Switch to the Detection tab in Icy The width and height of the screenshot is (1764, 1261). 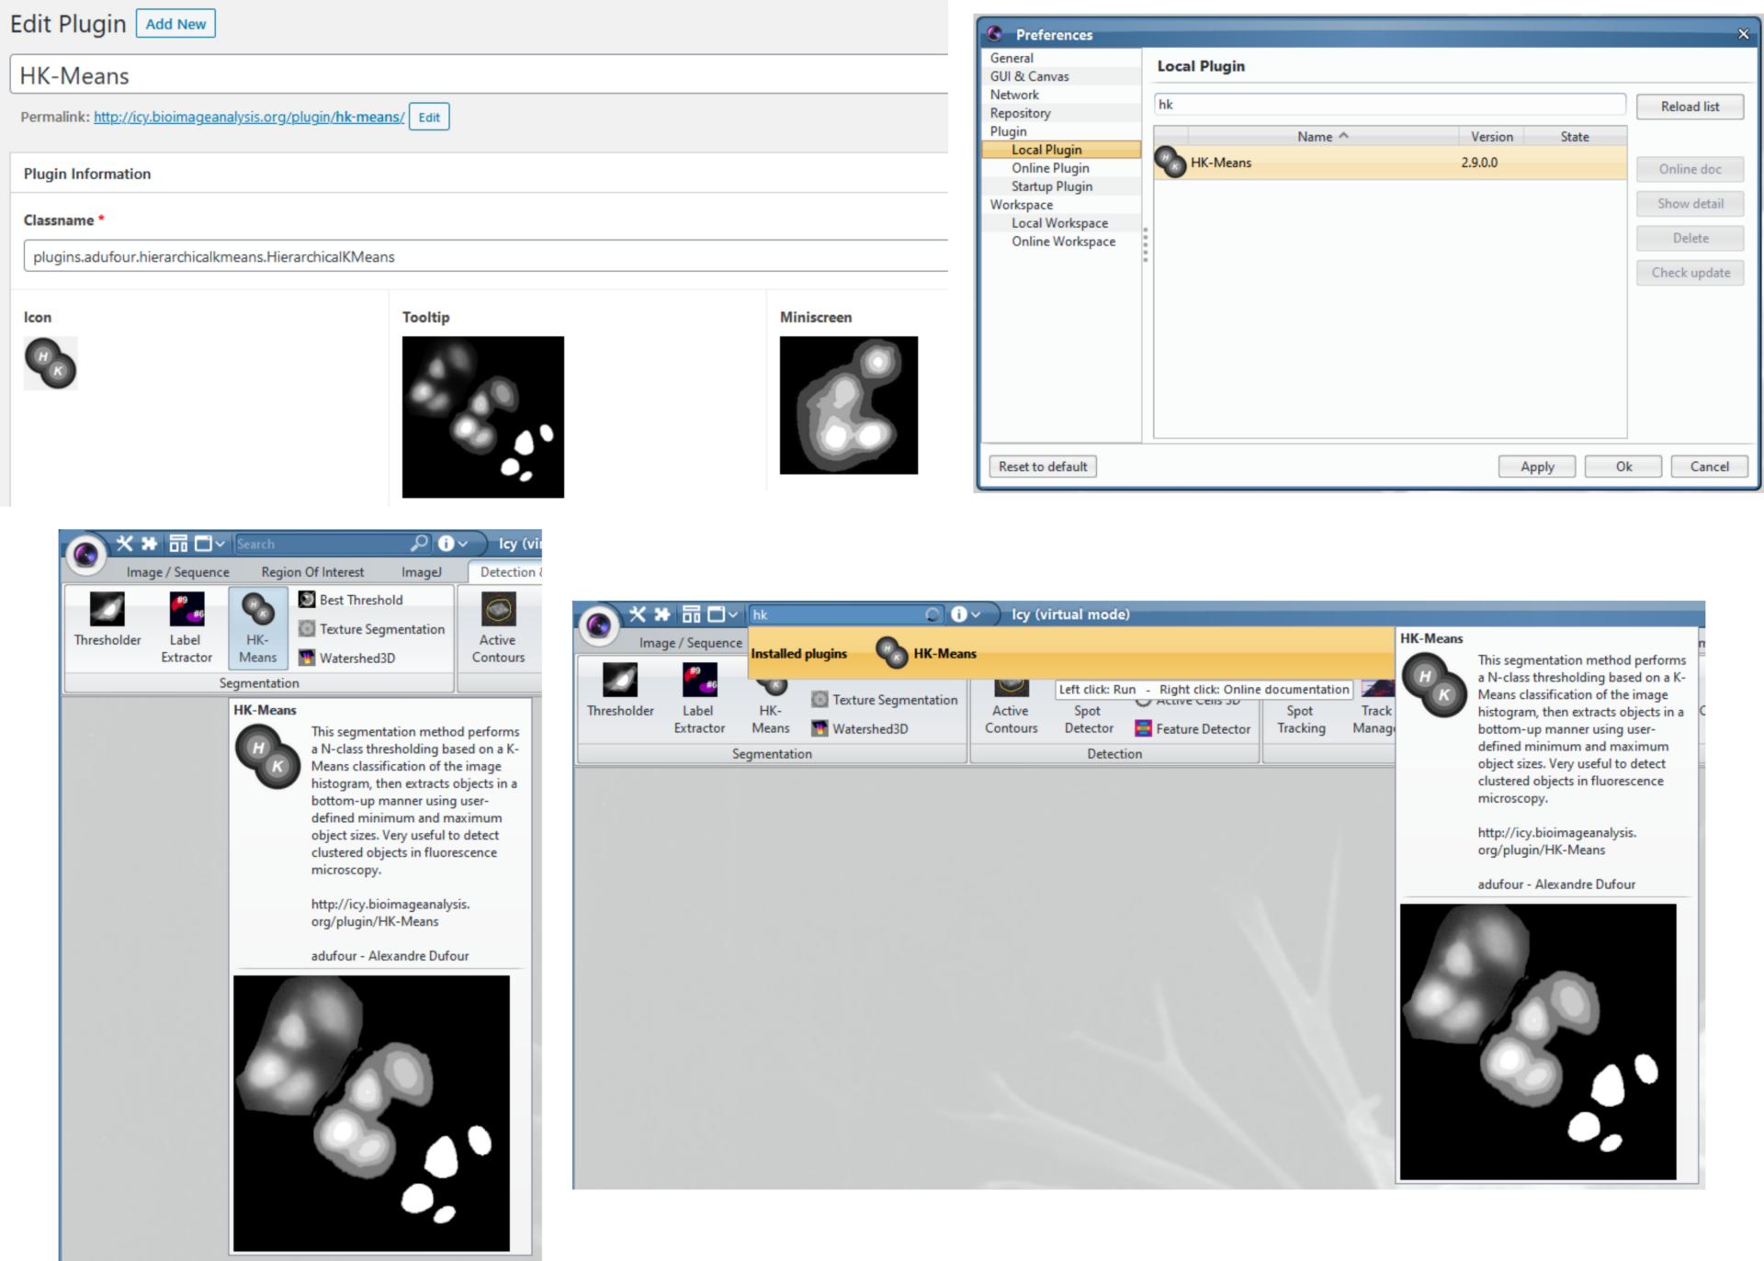[507, 571]
